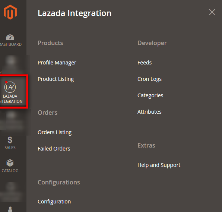
Task: Go to Product Listing
Action: [55, 79]
